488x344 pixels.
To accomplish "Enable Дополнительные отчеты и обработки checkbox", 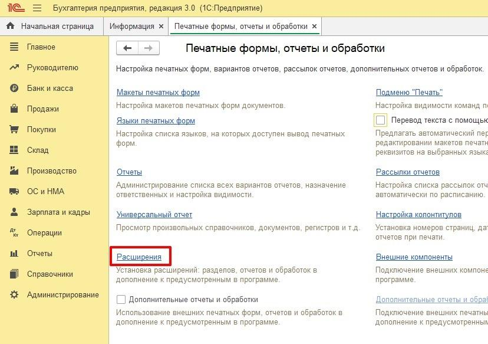I will (x=121, y=299).
